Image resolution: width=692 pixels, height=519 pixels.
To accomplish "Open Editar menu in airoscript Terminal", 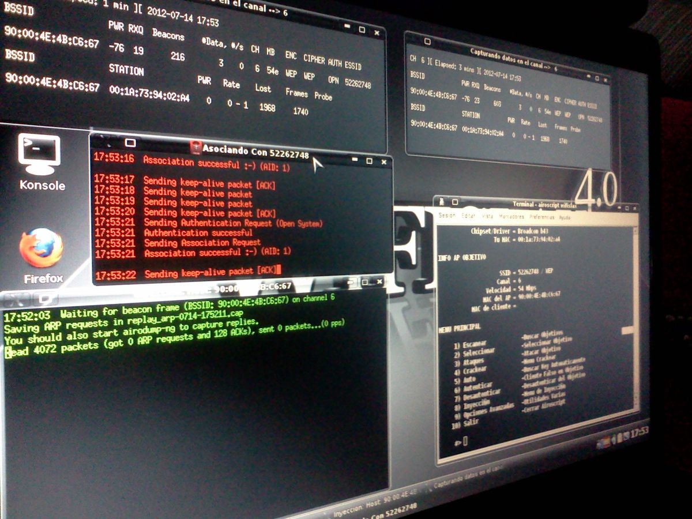I will tap(468, 216).
